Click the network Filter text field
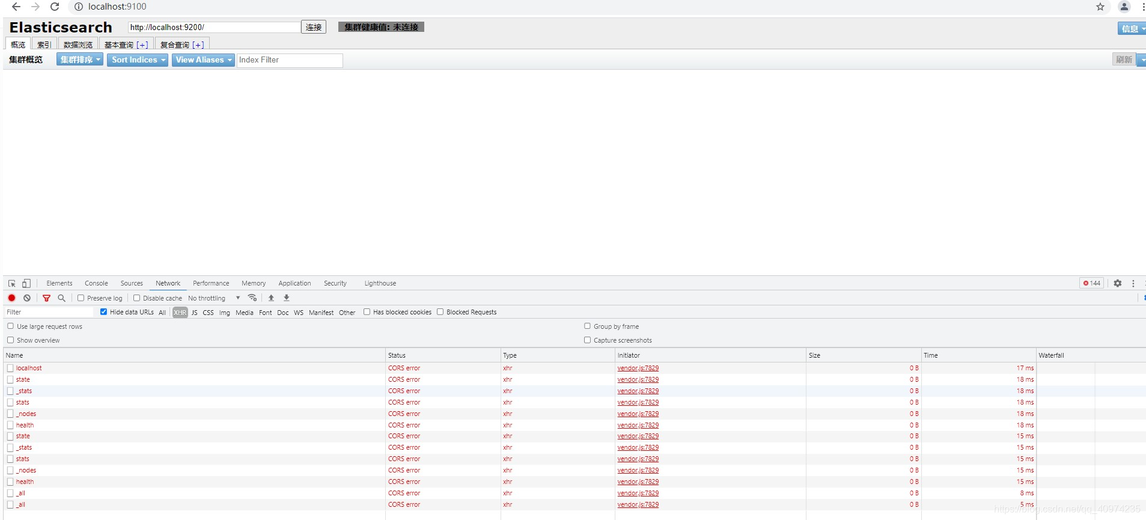This screenshot has height=520, width=1146. (49, 312)
